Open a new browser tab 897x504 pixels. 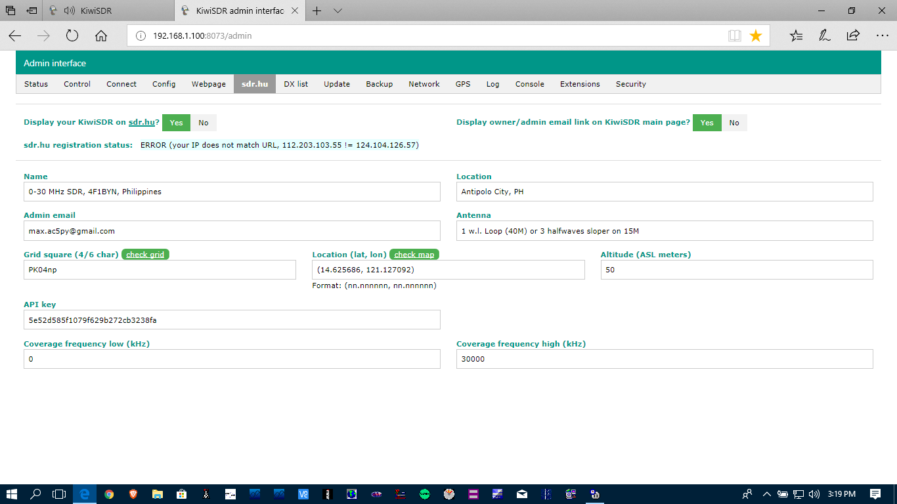[317, 10]
